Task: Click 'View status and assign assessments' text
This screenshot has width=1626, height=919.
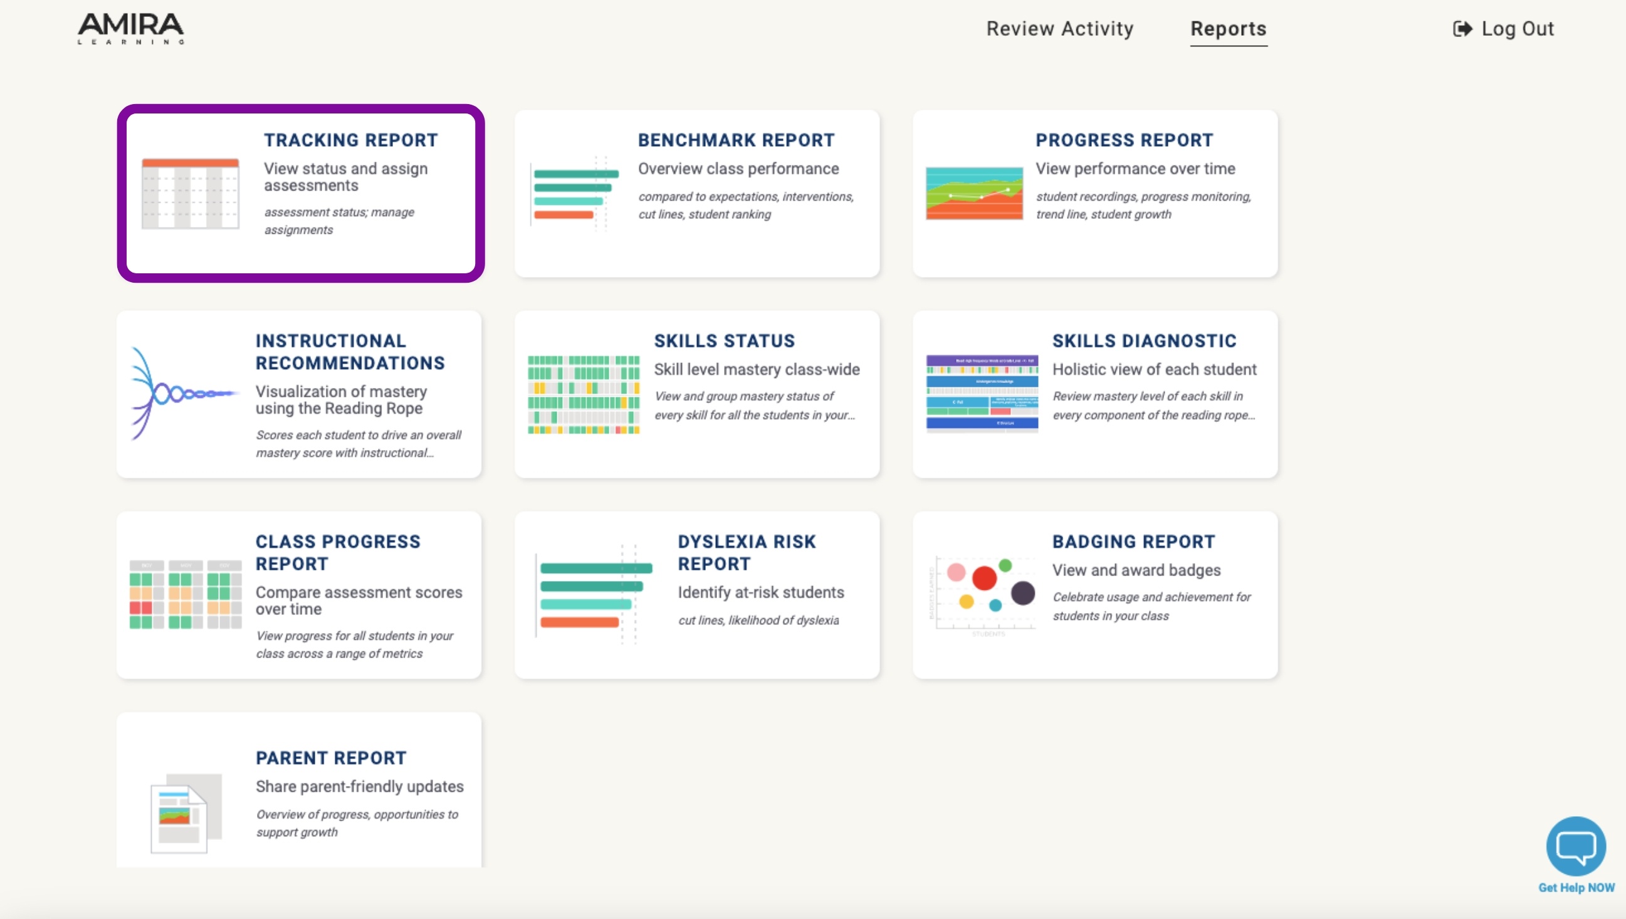Action: click(345, 177)
